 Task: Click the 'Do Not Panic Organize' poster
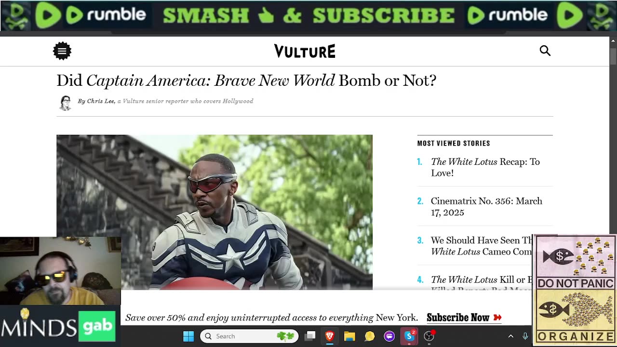(576, 290)
